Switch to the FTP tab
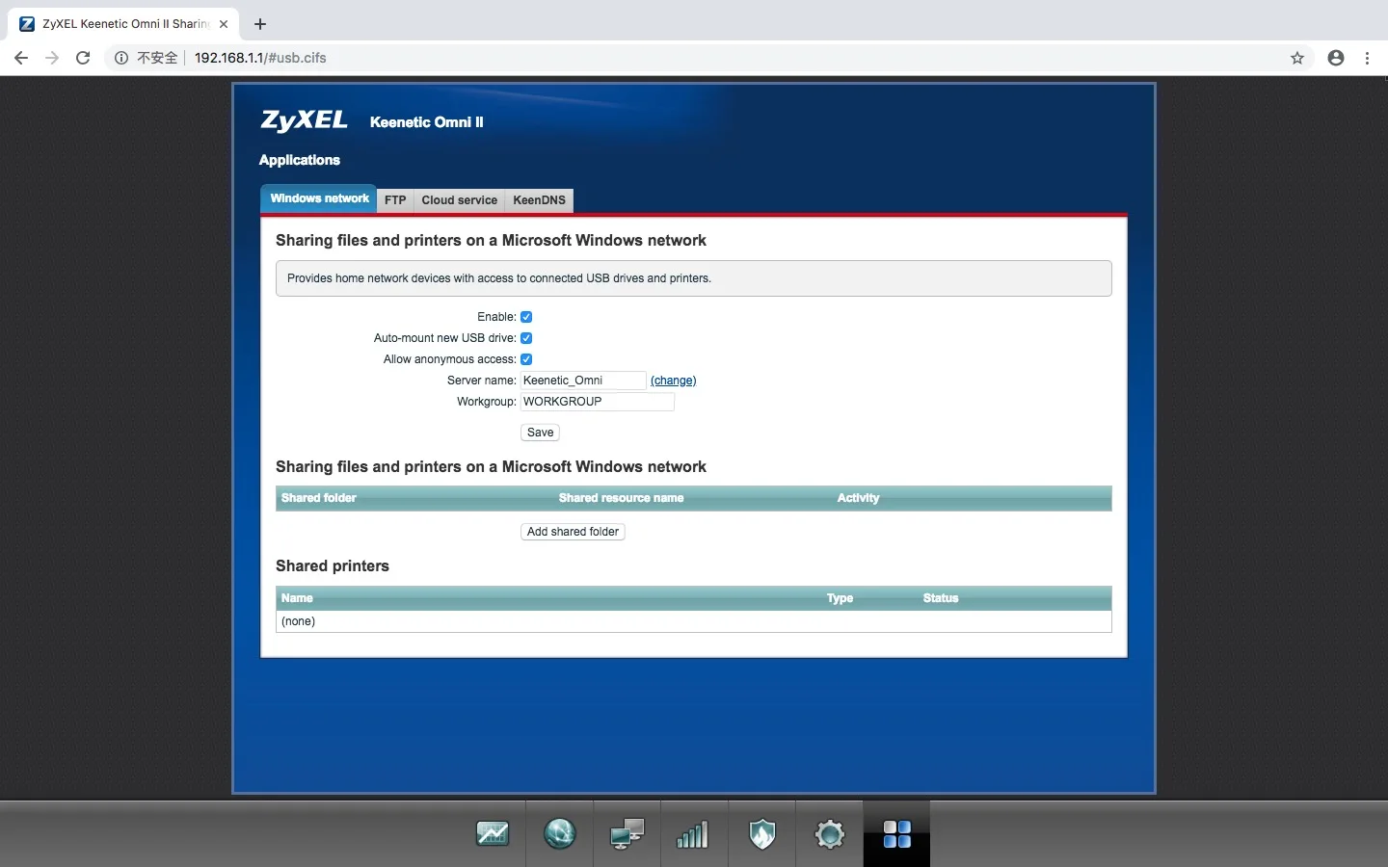The width and height of the screenshot is (1388, 867). (x=395, y=200)
